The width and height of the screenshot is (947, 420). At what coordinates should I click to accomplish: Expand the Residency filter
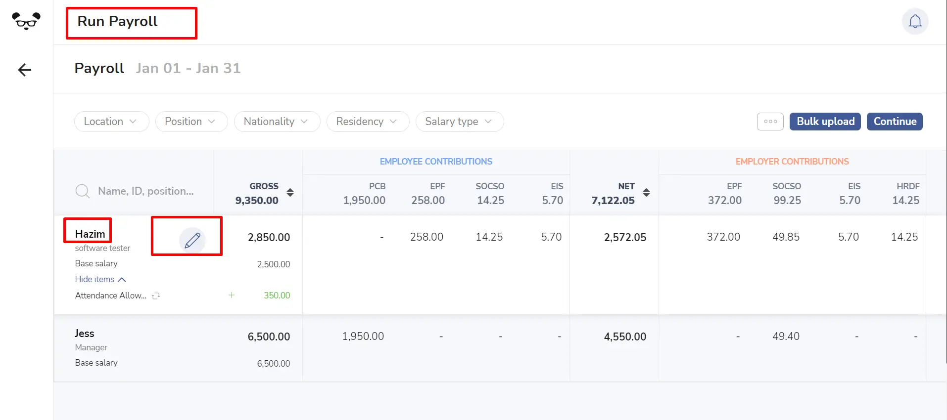pos(368,122)
